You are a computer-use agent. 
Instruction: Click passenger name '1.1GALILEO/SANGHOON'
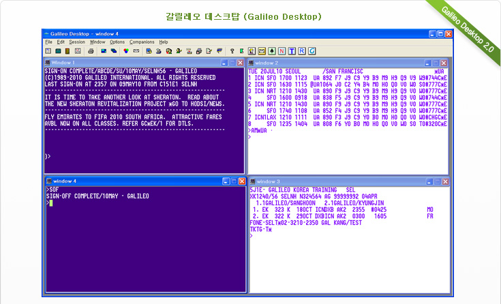click(x=286, y=203)
